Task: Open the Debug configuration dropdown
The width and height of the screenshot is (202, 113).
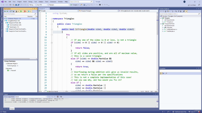Action: tap(32, 5)
